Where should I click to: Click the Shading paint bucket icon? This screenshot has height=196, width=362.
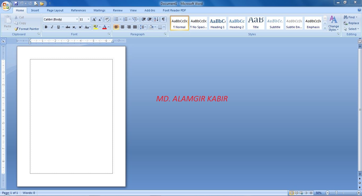pyautogui.click(x=151, y=27)
